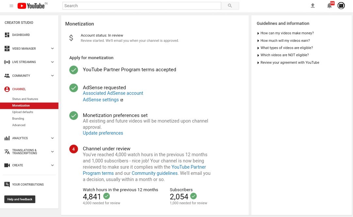This screenshot has height=217, width=353.
Task: Click the Channel person icon
Action: pos(7,89)
